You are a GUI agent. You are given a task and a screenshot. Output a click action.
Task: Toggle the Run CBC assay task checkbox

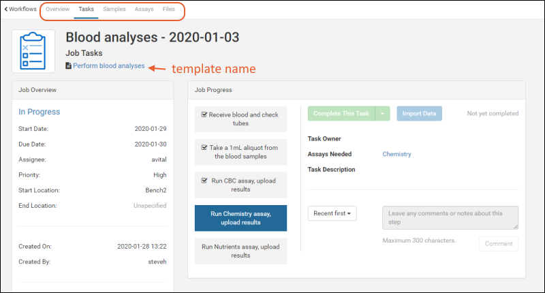point(205,181)
